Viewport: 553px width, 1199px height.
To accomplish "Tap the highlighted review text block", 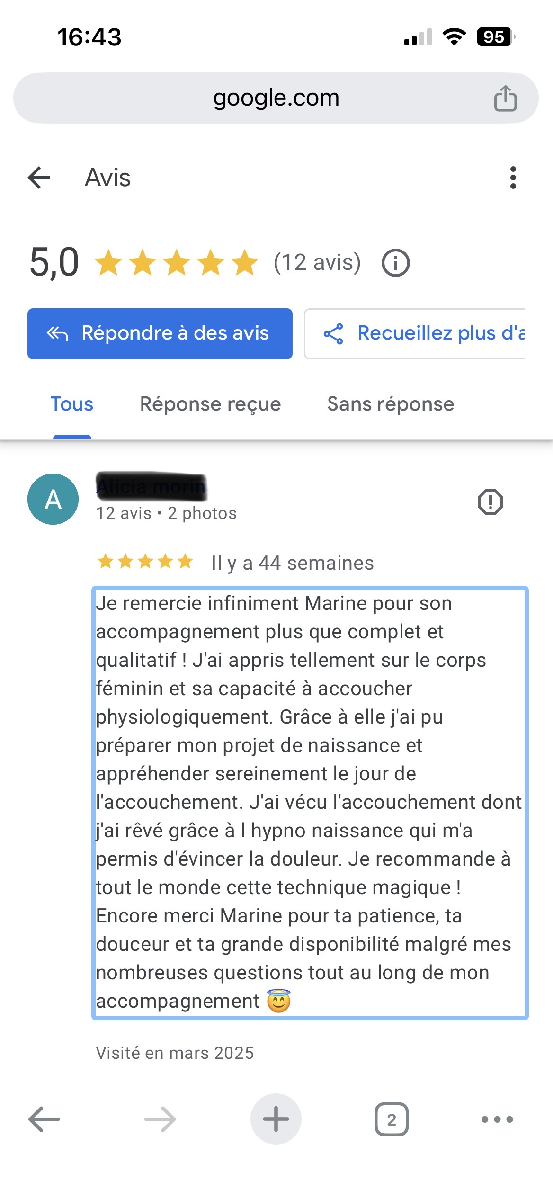I will [310, 803].
